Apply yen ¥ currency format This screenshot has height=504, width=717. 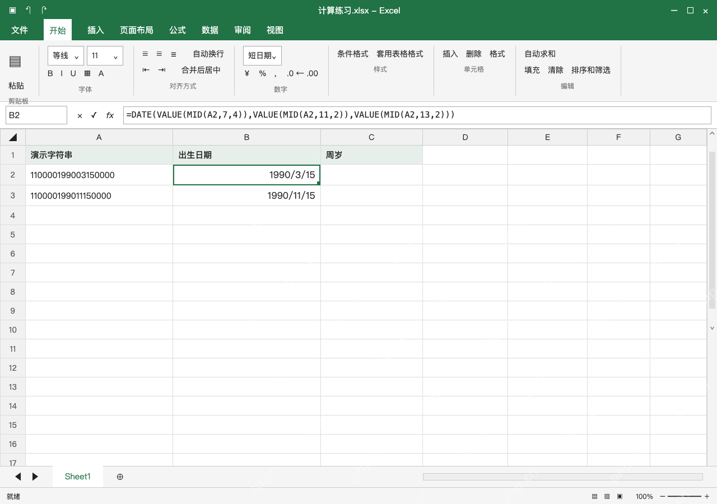coord(247,73)
